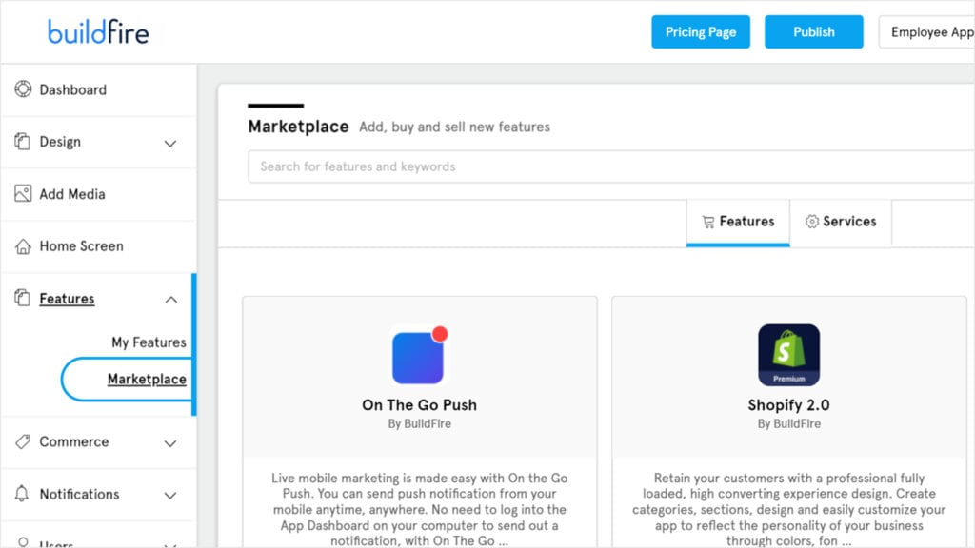The image size is (975, 548).
Task: Open the On The Go Push app icon
Action: pos(419,355)
